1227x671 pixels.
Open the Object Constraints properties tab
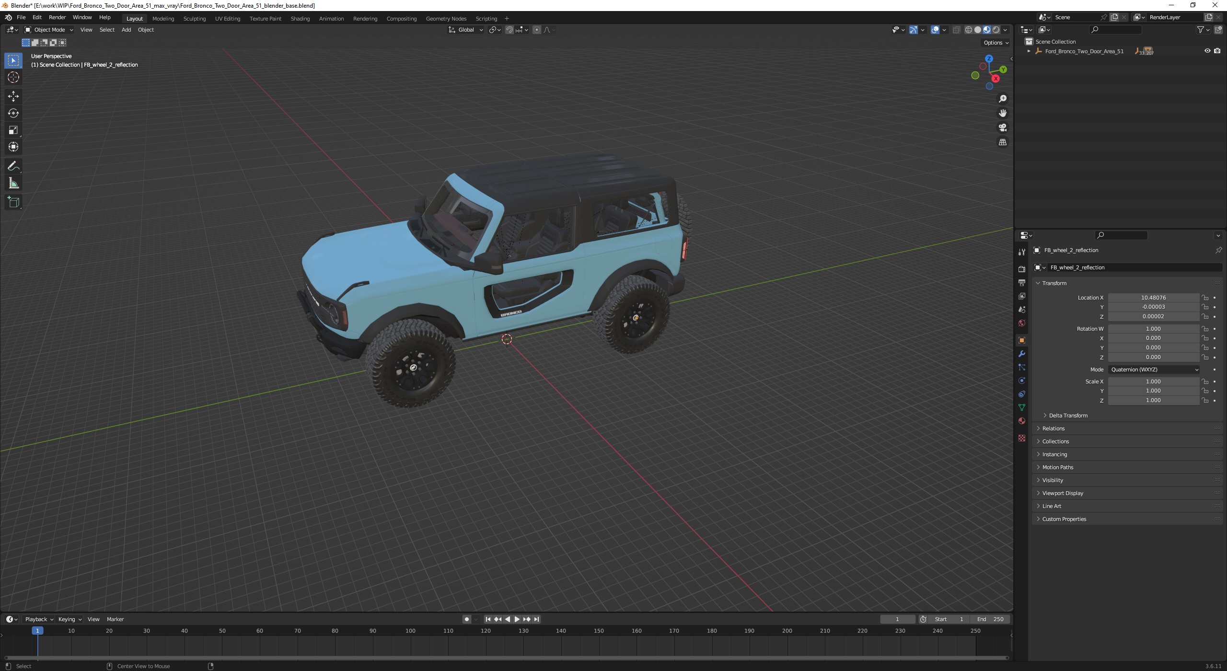point(1022,394)
